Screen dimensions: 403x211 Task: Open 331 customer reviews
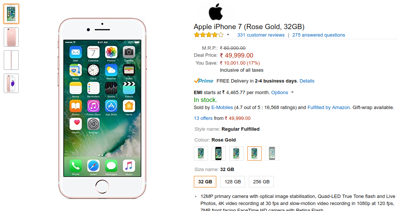pyautogui.click(x=261, y=35)
